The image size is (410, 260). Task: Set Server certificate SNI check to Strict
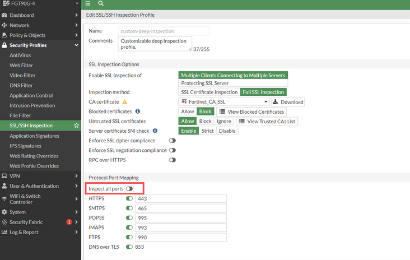(x=207, y=131)
